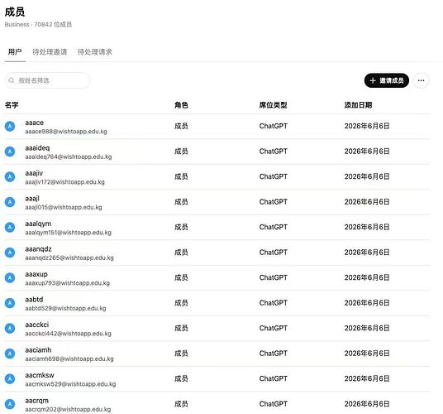Viewport: 443px width, 414px height.
Task: Open the 待处理请求 tab
Action: coord(95,52)
